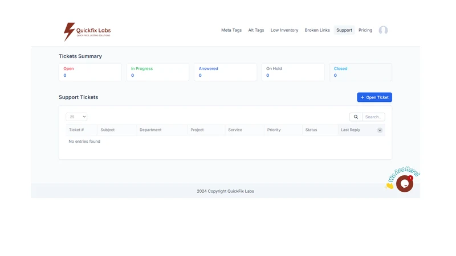Image resolution: width=456 pixels, height=256 pixels.
Task: Click the '2024 Copyright QuickFix Labs' footer text
Action: click(x=225, y=191)
